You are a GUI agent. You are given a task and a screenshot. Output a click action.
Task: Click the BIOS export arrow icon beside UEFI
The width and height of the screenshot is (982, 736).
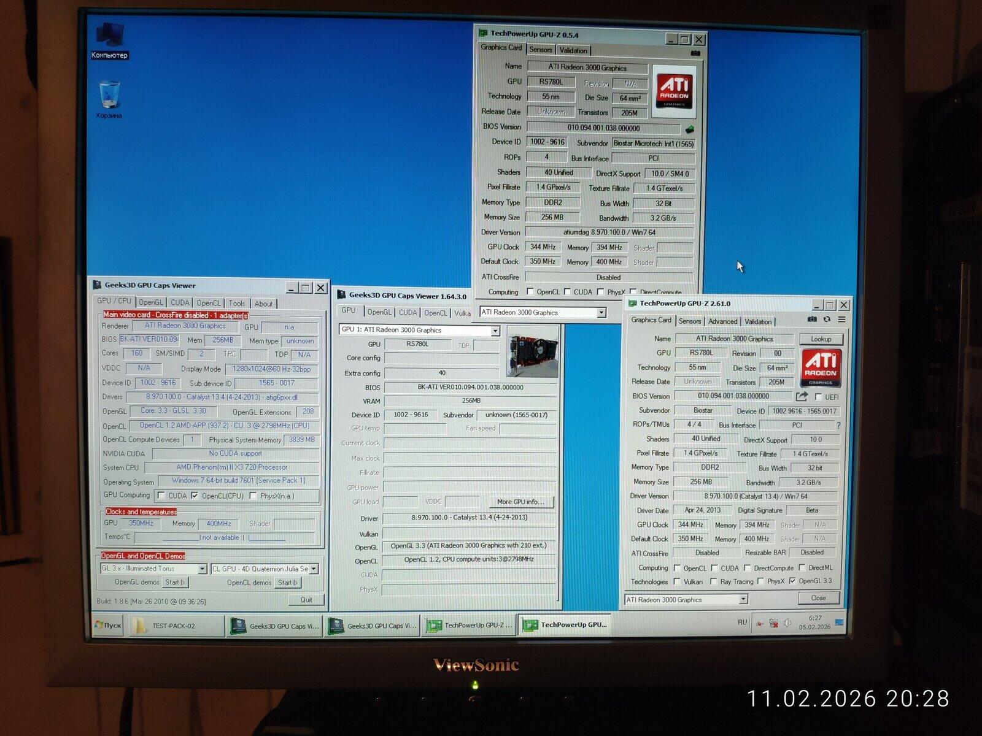pyautogui.click(x=802, y=396)
